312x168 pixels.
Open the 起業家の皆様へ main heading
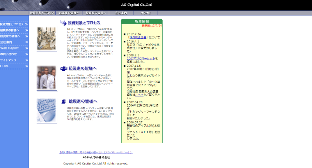pos(83,68)
